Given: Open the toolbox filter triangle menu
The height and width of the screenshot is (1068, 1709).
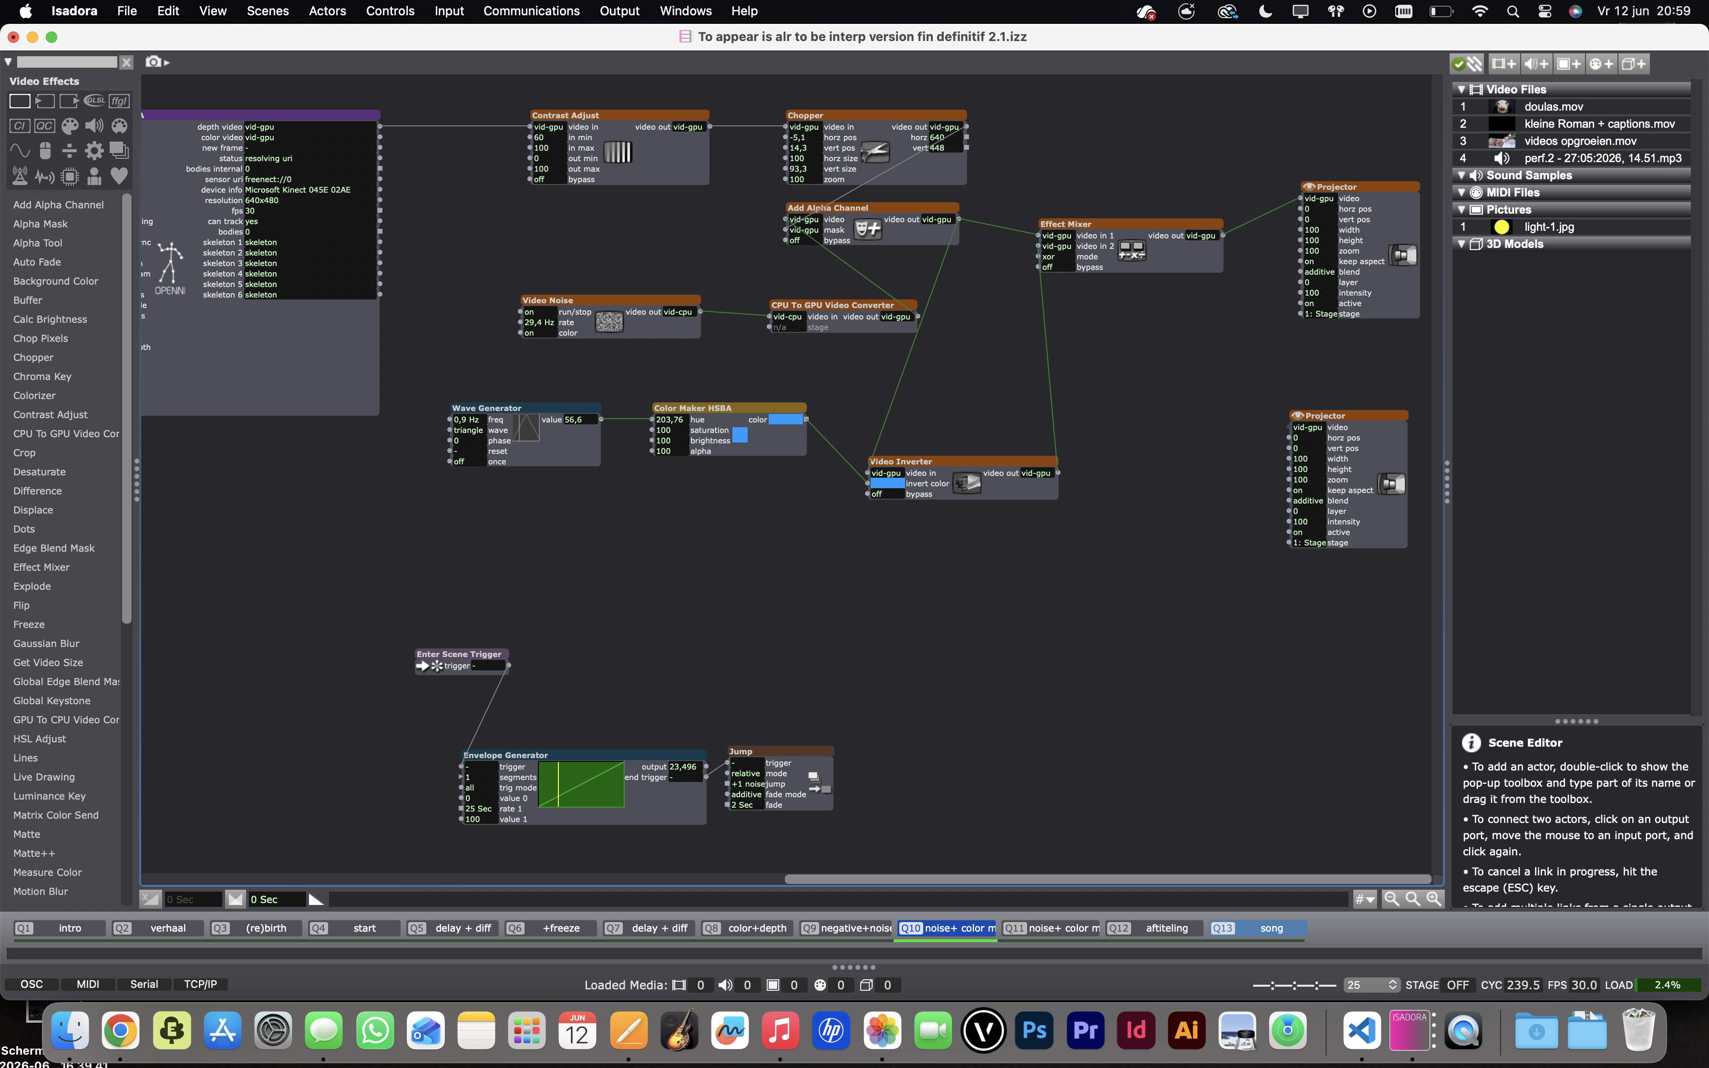Looking at the screenshot, I should (x=9, y=62).
